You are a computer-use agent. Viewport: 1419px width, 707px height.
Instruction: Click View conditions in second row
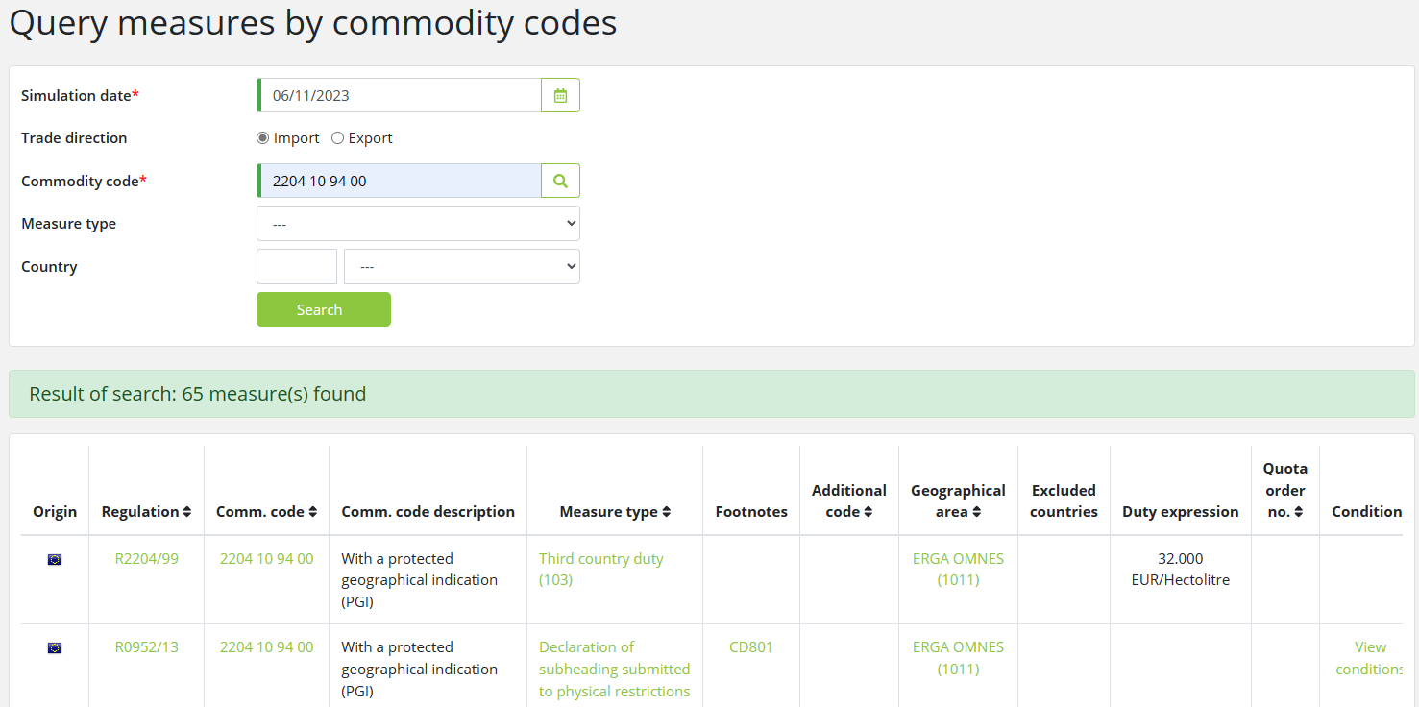(1369, 658)
